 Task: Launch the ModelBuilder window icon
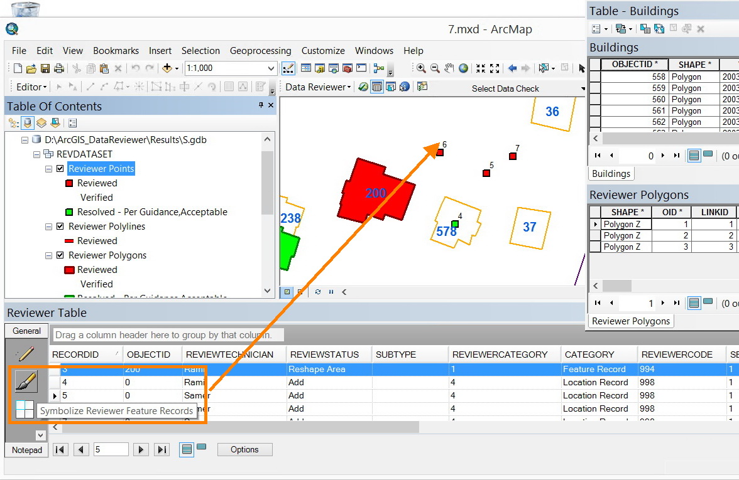point(379,68)
